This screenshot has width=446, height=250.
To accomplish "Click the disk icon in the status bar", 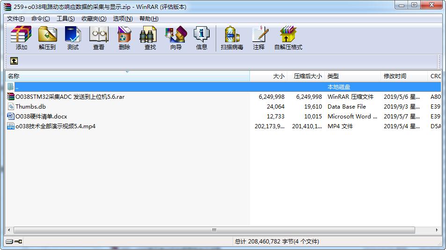I will 9,242.
